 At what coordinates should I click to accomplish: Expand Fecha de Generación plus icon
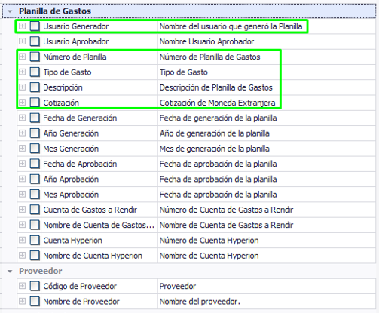point(22,118)
